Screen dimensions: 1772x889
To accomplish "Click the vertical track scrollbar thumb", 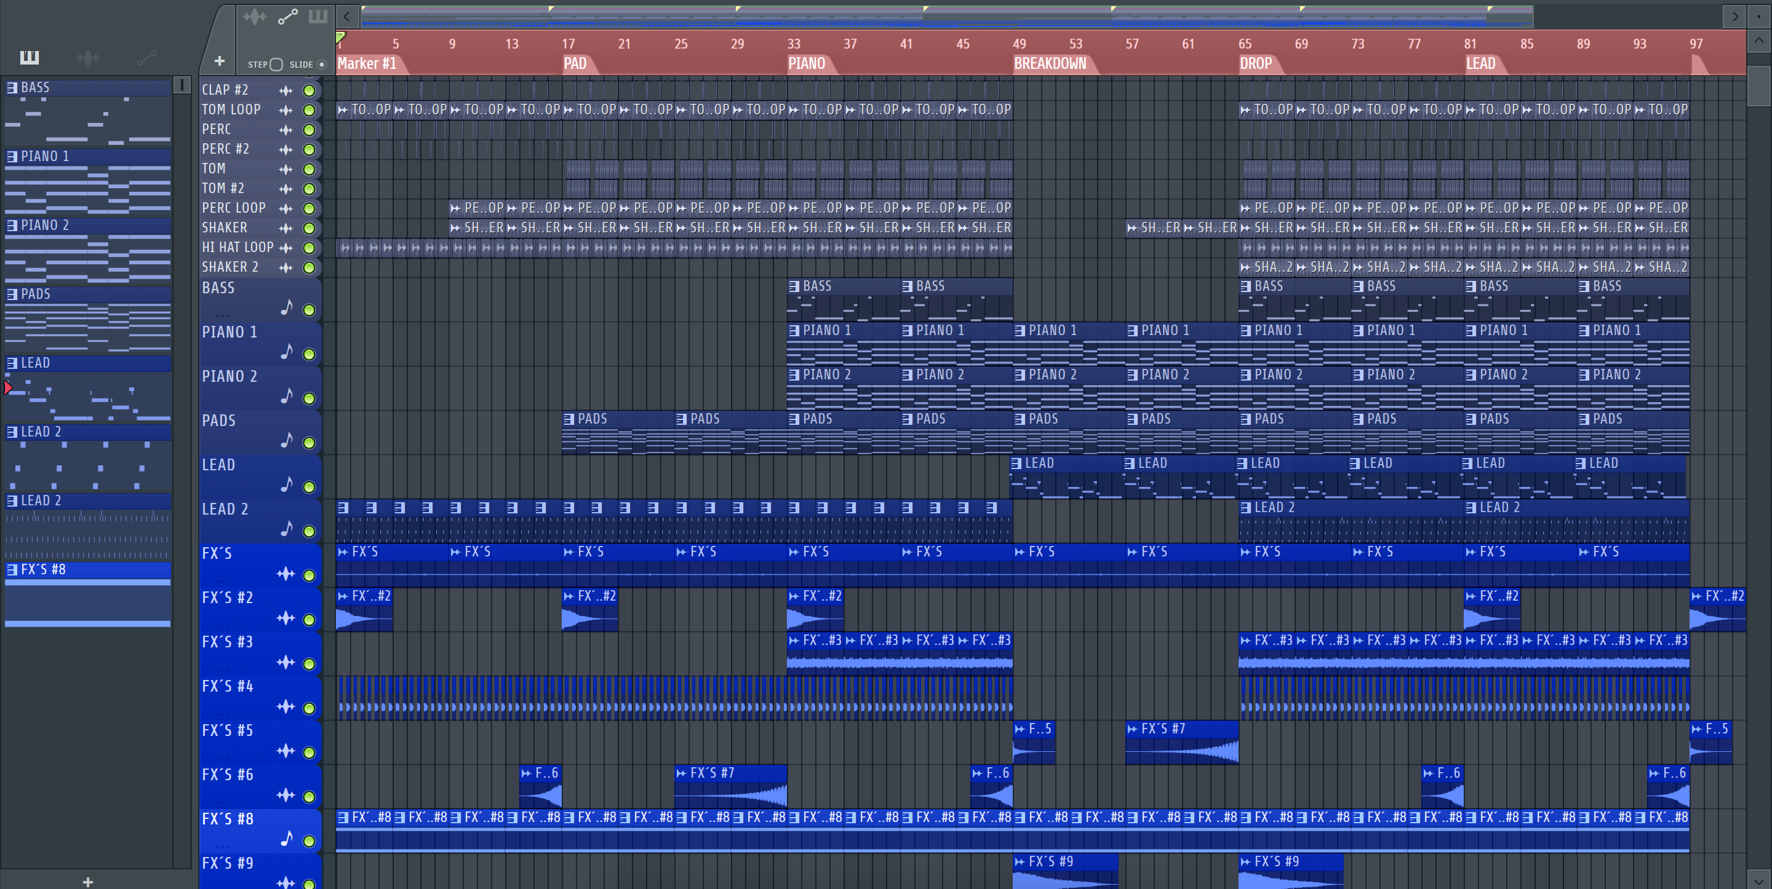I will click(x=1759, y=87).
